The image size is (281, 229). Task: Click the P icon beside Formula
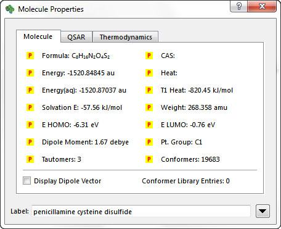tap(30, 56)
